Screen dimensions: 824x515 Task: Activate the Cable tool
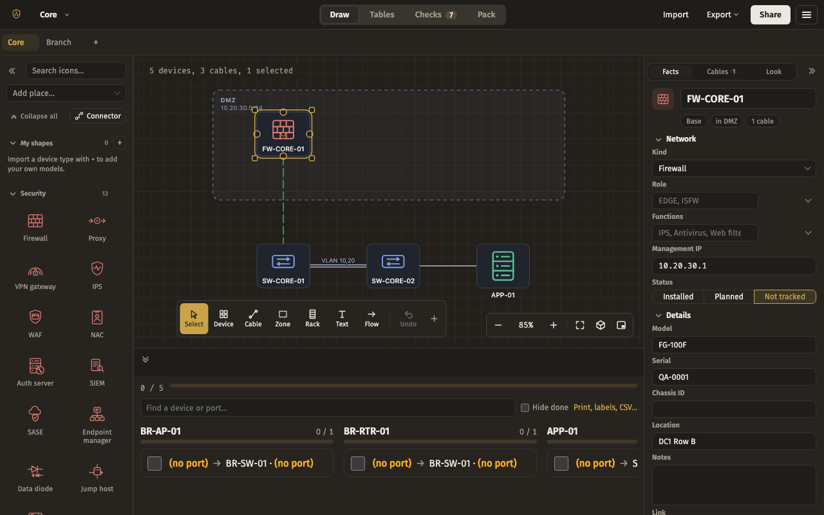point(253,319)
